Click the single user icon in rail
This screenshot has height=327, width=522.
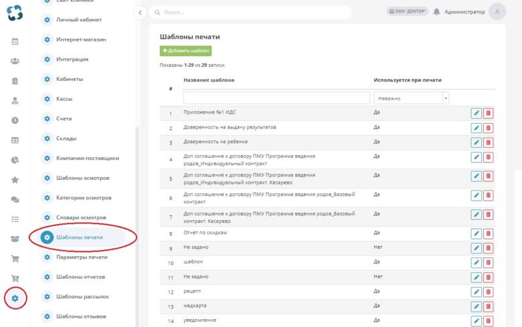coord(15,101)
